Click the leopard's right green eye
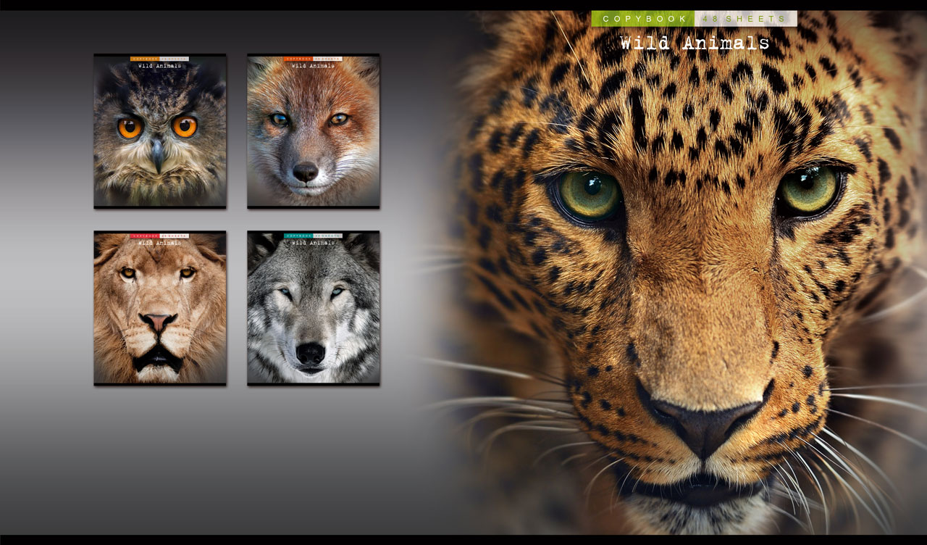Screen dimensions: 927x545 [808, 188]
